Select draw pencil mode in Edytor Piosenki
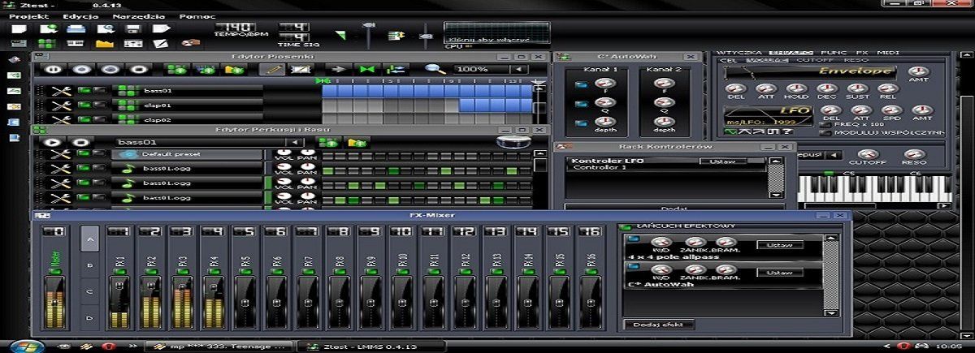 point(271,70)
